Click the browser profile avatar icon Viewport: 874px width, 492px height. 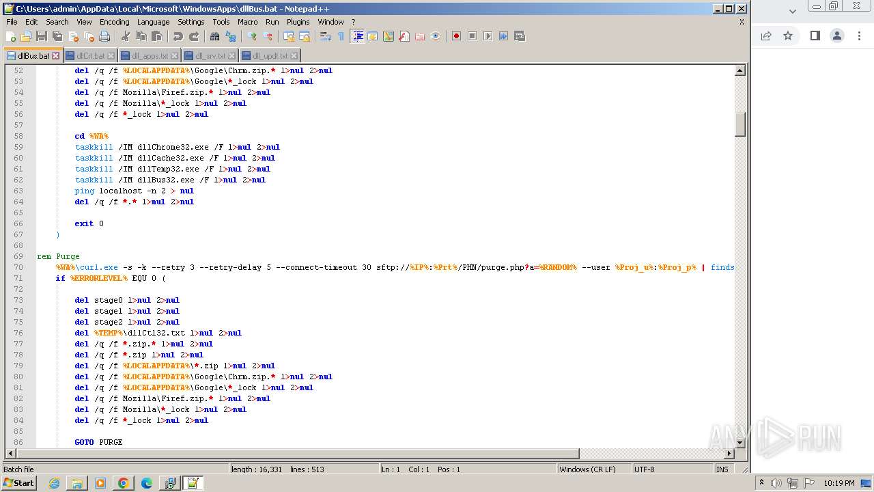click(837, 36)
